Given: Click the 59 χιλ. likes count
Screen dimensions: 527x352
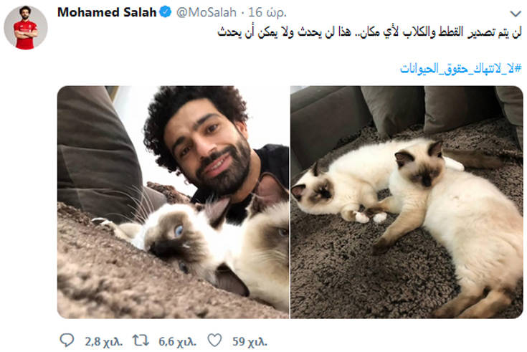Looking at the screenshot, I should point(250,341).
